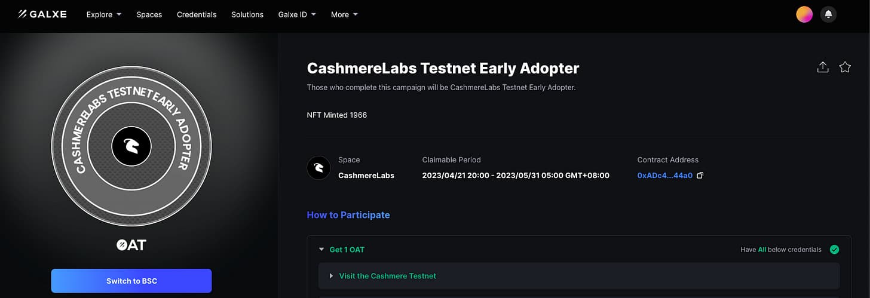Collapse the Get 1 OAT section
Image resolution: width=870 pixels, height=298 pixels.
tap(342, 250)
